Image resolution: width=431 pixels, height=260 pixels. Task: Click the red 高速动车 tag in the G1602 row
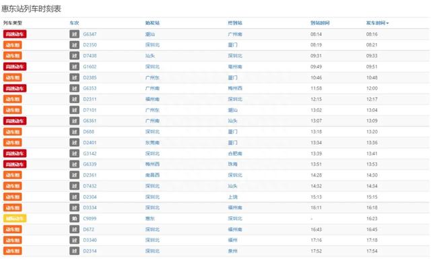pyautogui.click(x=15, y=67)
